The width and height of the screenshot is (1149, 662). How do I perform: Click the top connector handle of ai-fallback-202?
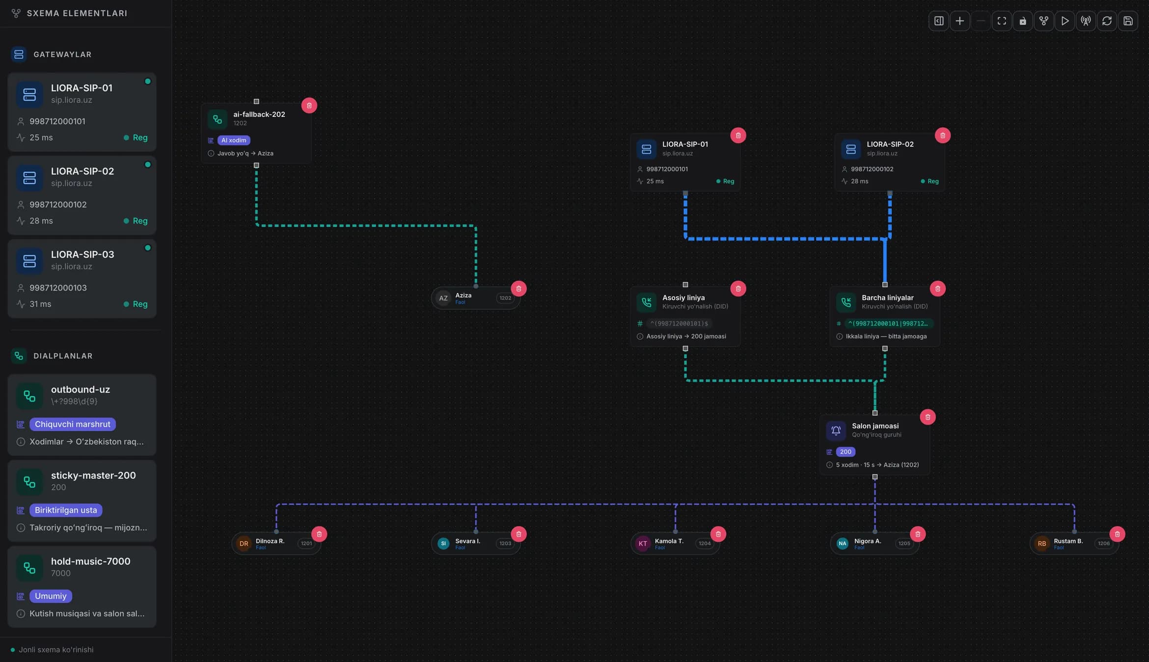(x=256, y=102)
